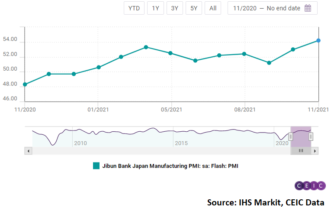The width and height of the screenshot is (331, 208).
Task: Click the 46.00 y-axis label
Action: pos(10,98)
